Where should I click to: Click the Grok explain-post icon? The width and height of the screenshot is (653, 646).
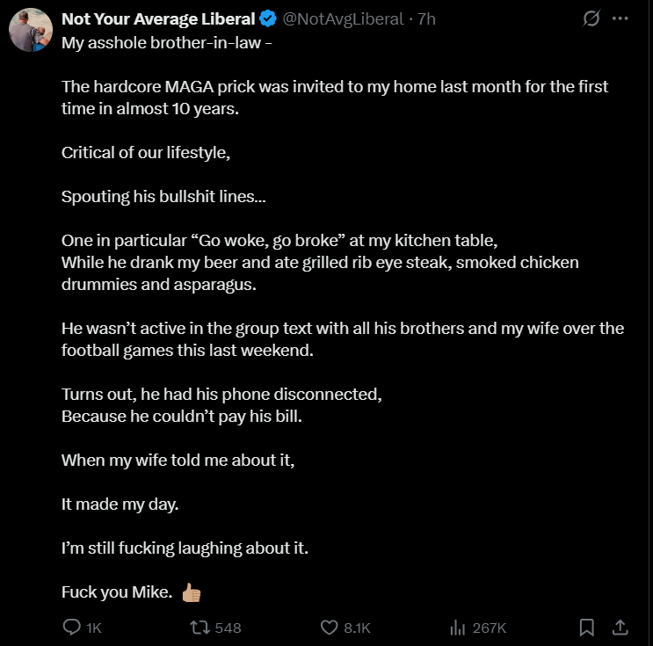[x=591, y=18]
